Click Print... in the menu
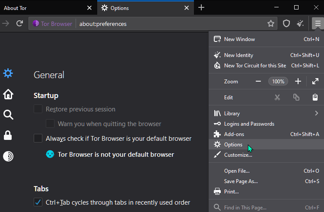Screen dimensions: 324x212 coord(267,191)
